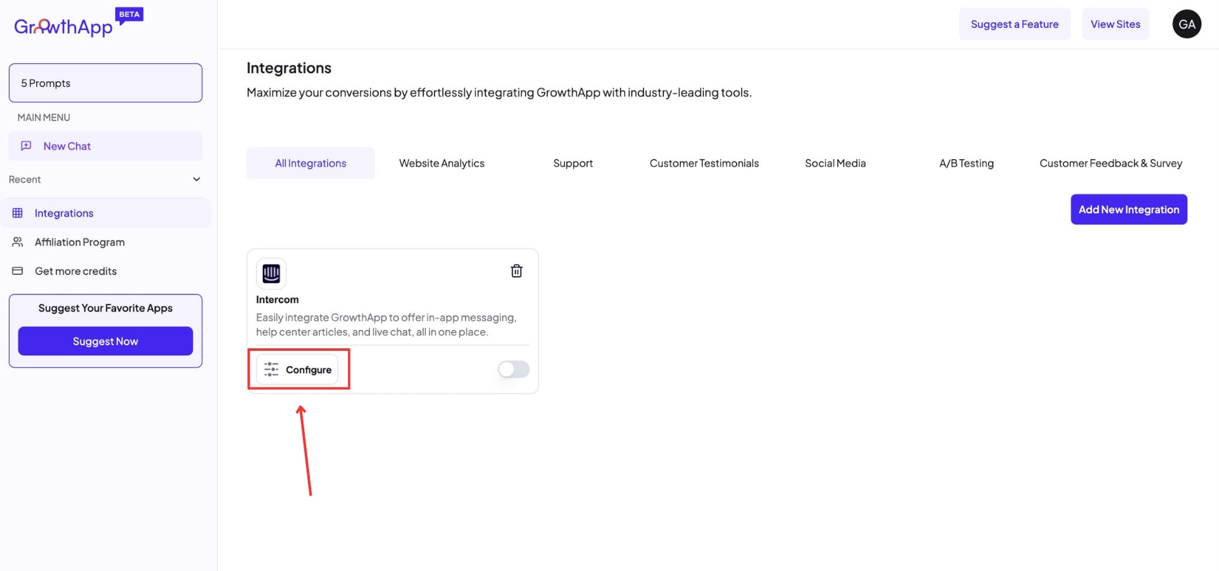Click the MAIN MENU label

click(44, 117)
